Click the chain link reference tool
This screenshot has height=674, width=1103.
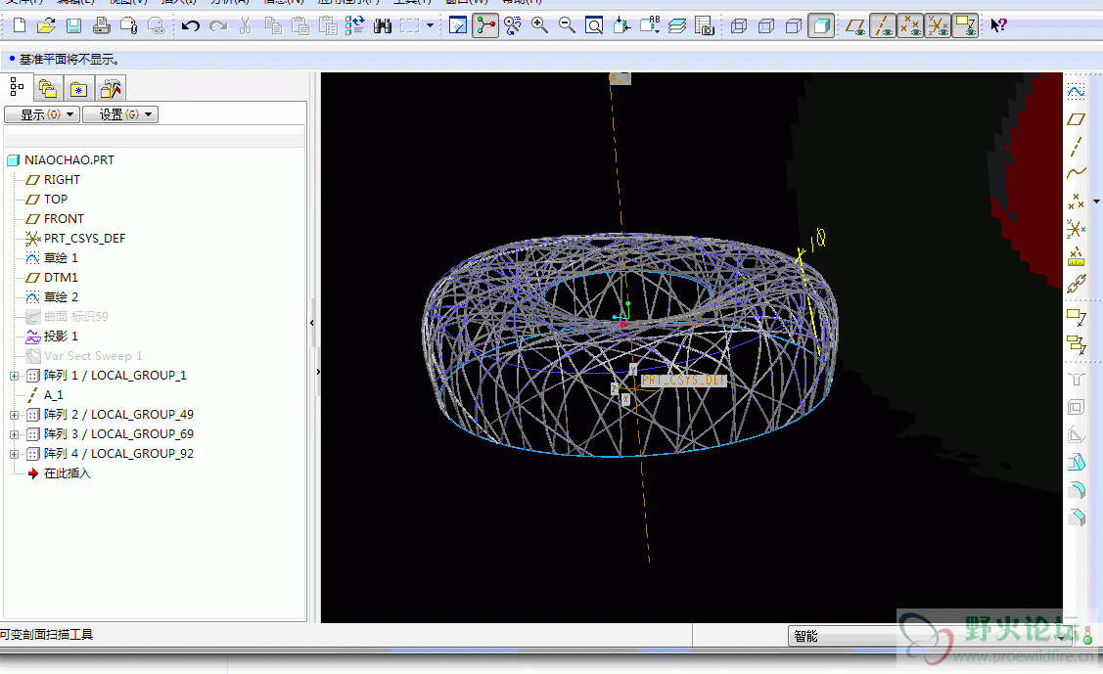(x=1076, y=284)
